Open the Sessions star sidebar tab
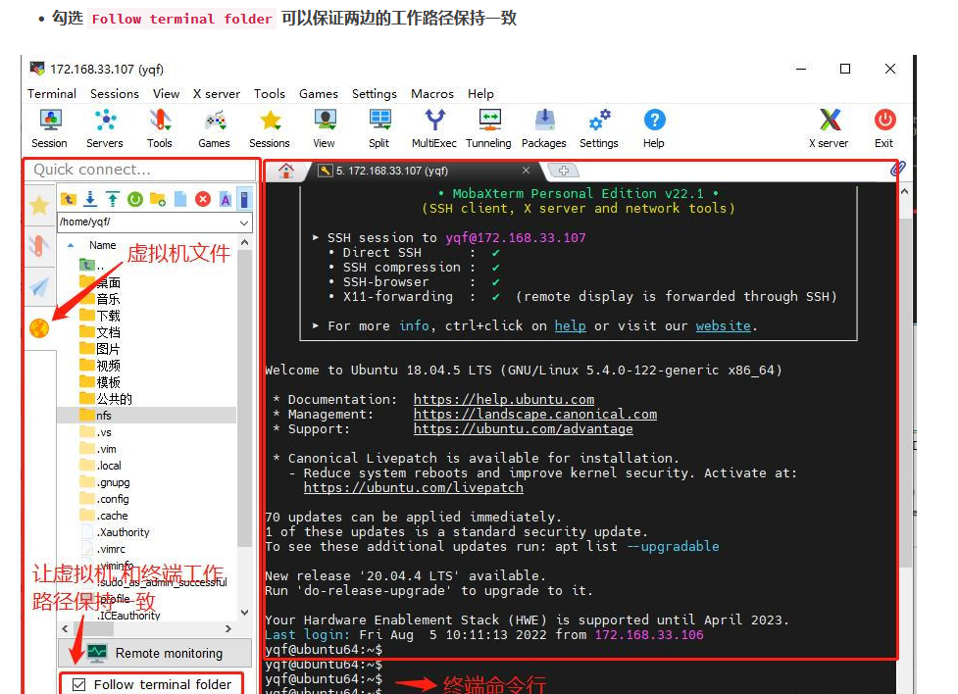The height and width of the screenshot is (694, 958). click(39, 205)
